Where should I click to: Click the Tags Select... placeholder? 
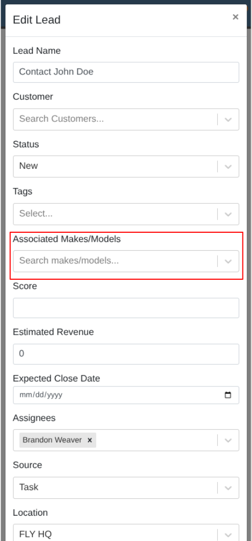tap(36, 214)
